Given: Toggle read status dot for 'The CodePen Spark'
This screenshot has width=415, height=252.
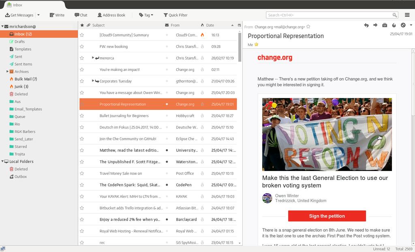Looking at the screenshot, I should pyautogui.click(x=167, y=185).
